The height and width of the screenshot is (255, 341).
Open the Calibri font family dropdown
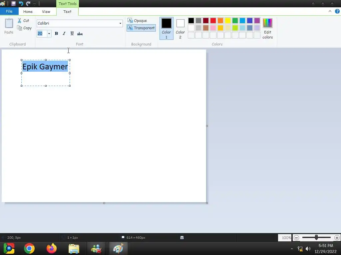pos(120,23)
